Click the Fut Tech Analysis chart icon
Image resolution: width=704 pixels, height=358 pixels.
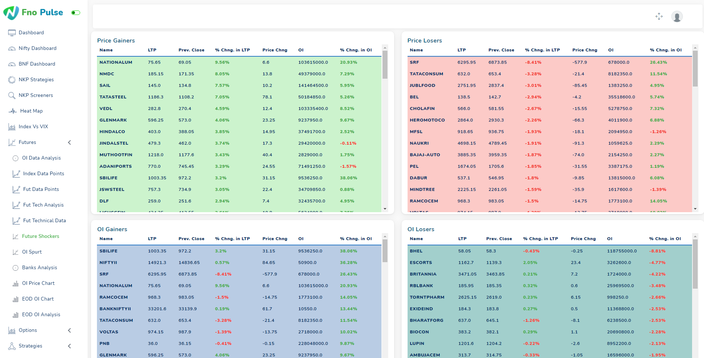tap(16, 205)
